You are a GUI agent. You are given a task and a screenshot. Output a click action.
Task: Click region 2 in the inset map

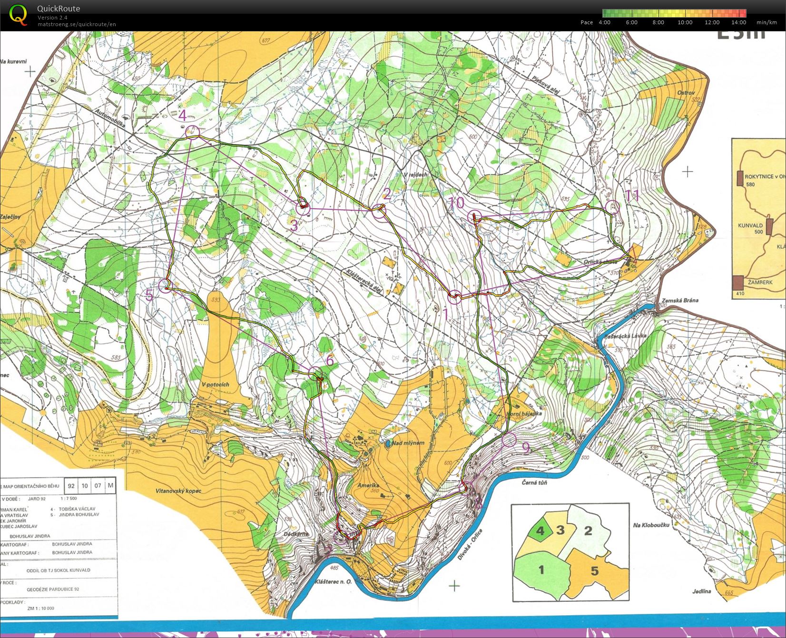588,531
